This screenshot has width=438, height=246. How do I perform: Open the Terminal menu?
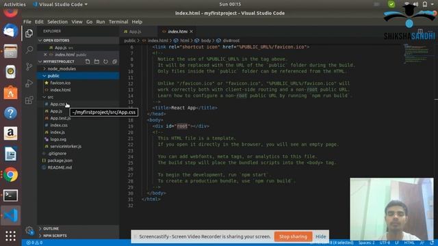[x=118, y=22]
